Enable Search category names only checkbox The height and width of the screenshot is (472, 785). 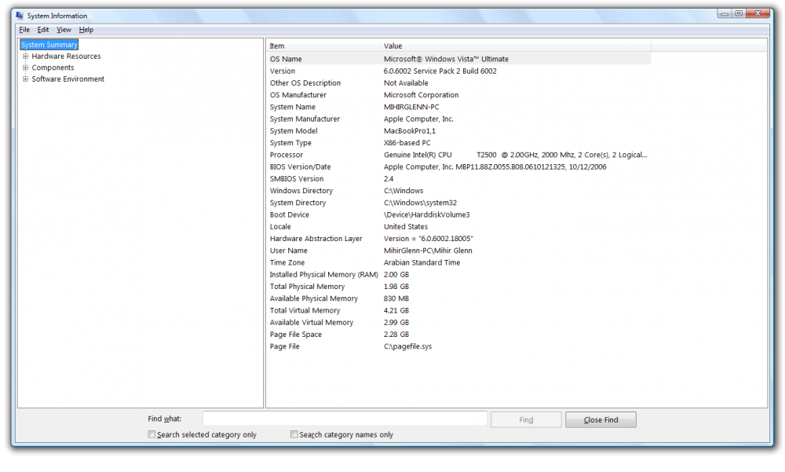[x=294, y=434]
